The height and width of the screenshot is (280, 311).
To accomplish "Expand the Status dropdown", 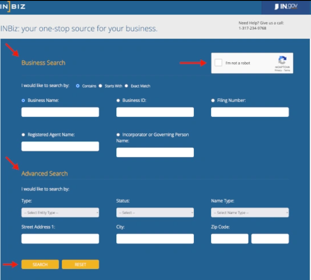I will click(x=155, y=213).
